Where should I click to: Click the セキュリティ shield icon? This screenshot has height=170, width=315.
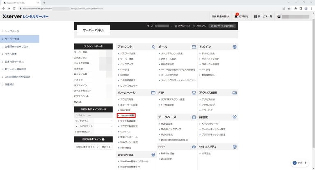tap(235, 146)
